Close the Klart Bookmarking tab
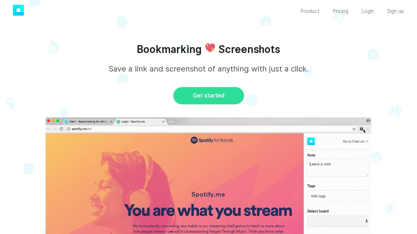This screenshot has width=417, height=234. tap(111, 122)
